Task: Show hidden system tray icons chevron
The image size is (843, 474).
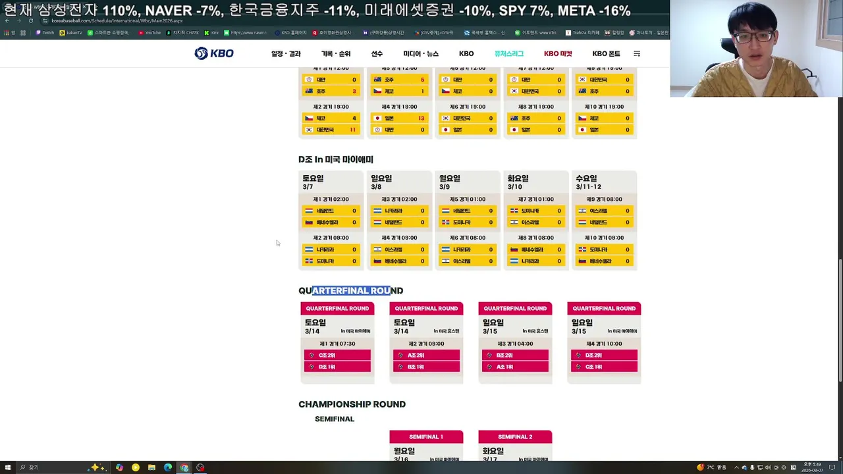Action: coord(736,467)
